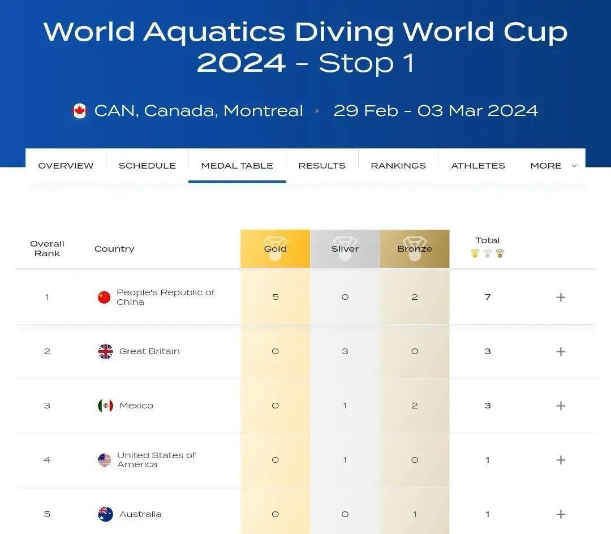Click the Total medals trophy icons
This screenshot has height=534, width=611.
pos(488,253)
